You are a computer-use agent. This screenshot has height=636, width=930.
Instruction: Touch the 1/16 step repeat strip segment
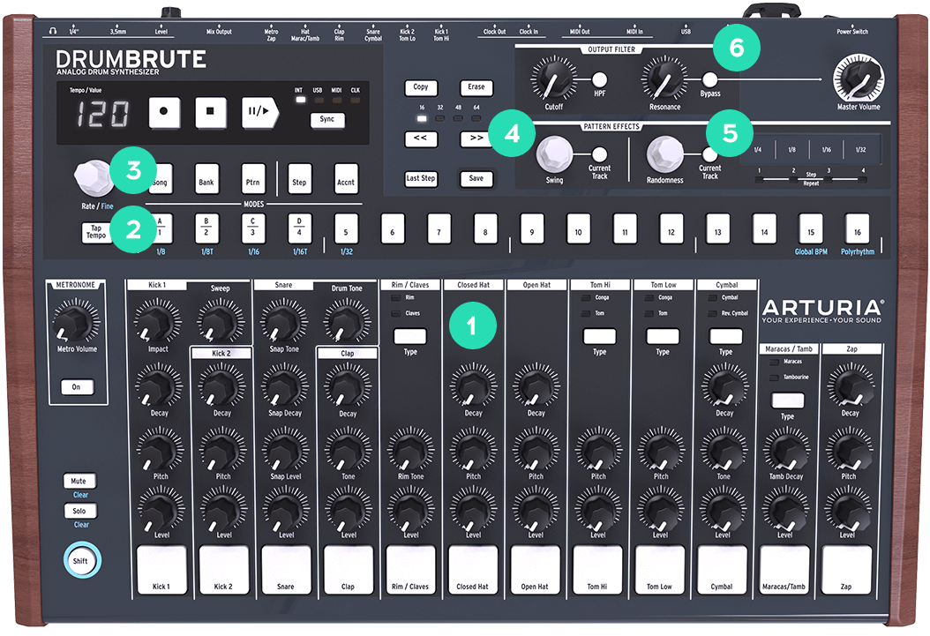pos(827,149)
